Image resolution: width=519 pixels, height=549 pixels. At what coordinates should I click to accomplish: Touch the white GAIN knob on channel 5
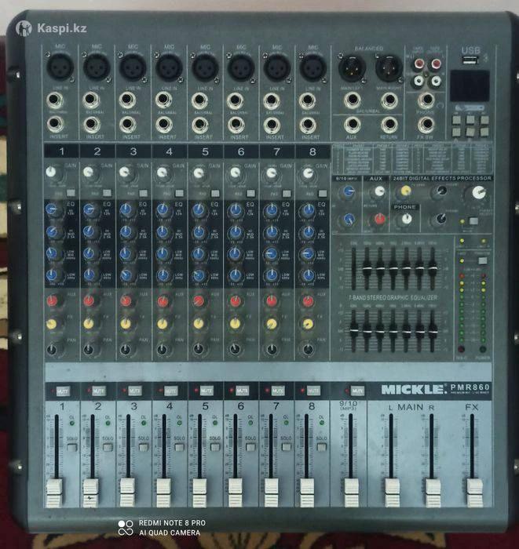199,173
